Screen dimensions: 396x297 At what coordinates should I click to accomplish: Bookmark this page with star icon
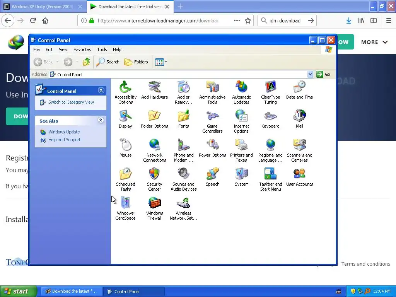pyautogui.click(x=248, y=21)
